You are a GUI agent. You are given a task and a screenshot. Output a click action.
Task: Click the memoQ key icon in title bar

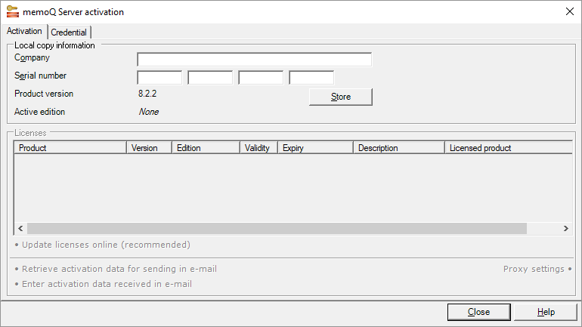[x=12, y=12]
